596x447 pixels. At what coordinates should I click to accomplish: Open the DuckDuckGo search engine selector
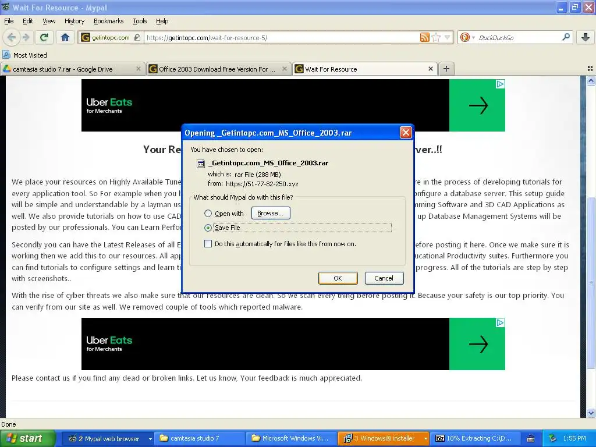click(467, 37)
